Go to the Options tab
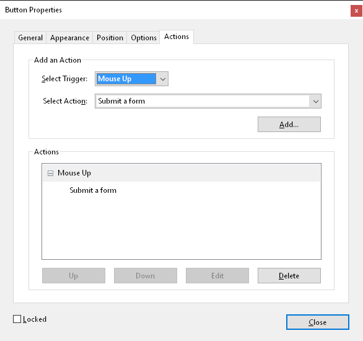The height and width of the screenshot is (341, 363). click(x=143, y=38)
